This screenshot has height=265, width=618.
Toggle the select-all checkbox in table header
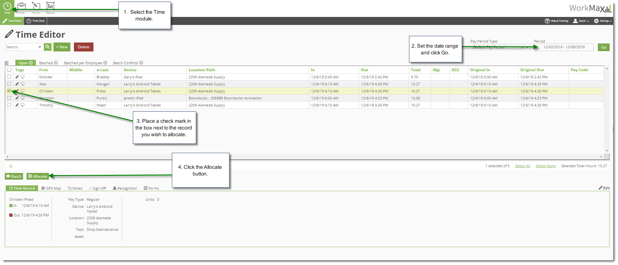(9, 70)
